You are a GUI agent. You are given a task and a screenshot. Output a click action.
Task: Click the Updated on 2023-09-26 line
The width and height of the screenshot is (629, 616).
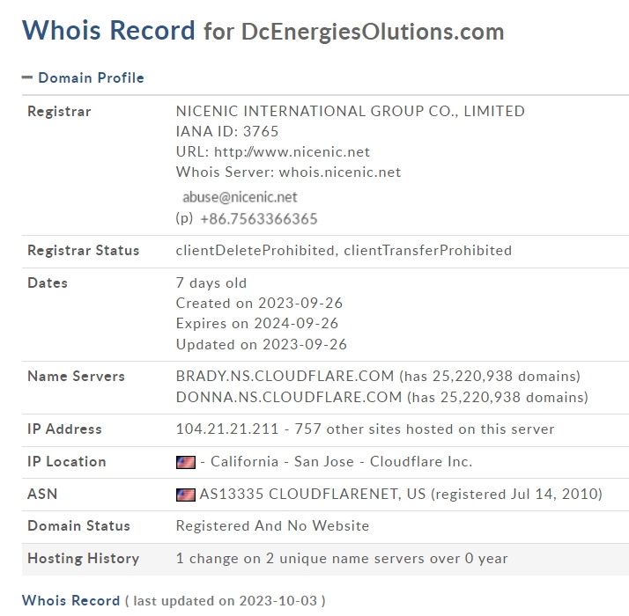tap(261, 344)
